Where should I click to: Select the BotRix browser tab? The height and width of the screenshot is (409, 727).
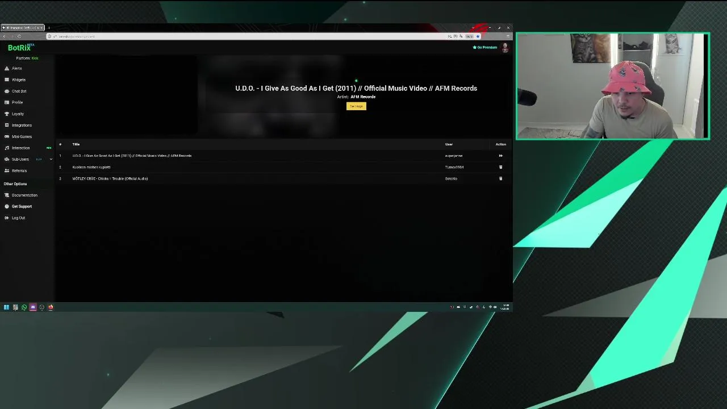pyautogui.click(x=22, y=27)
